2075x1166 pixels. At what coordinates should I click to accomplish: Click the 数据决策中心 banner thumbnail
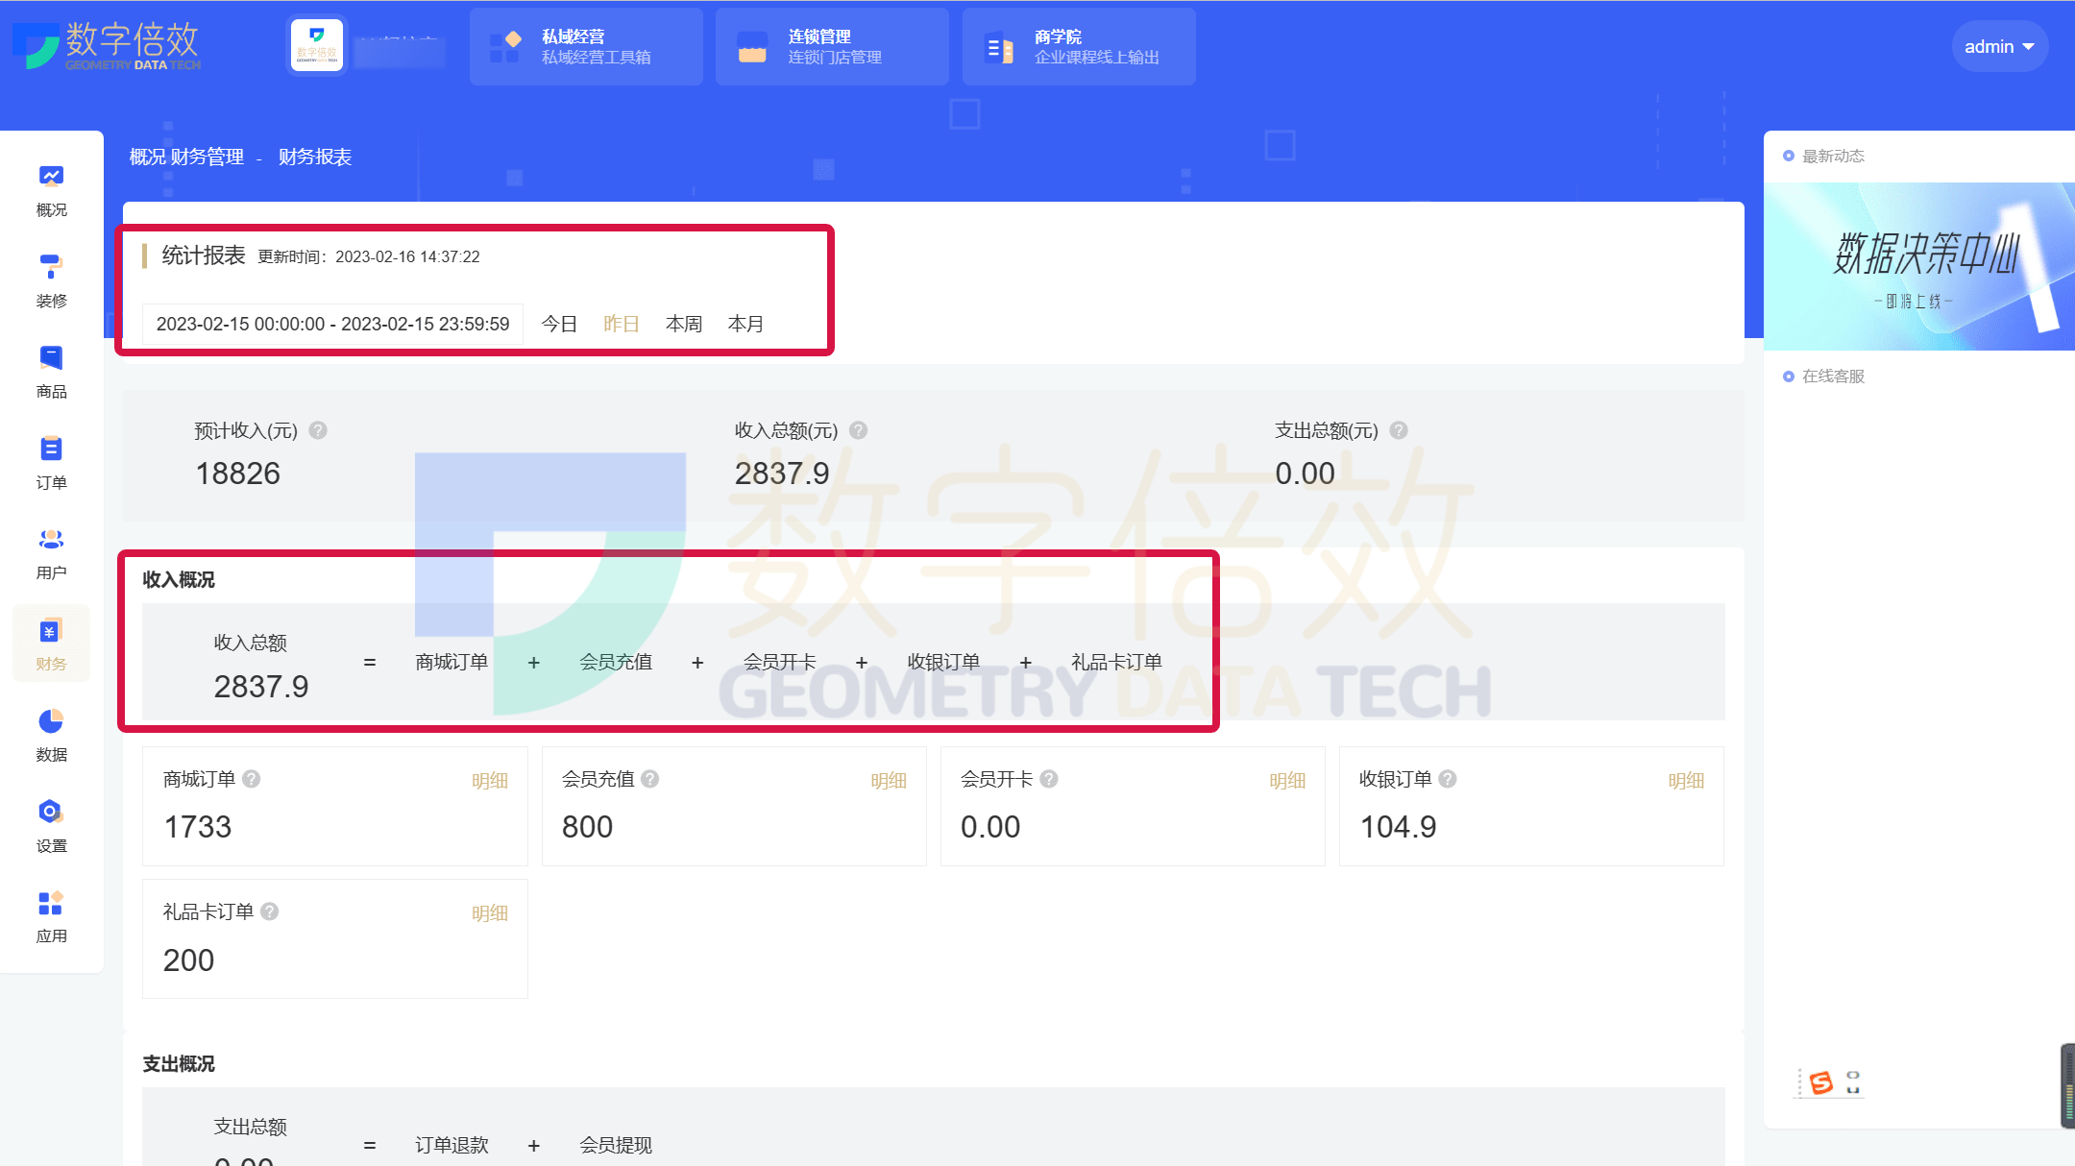coord(1919,266)
